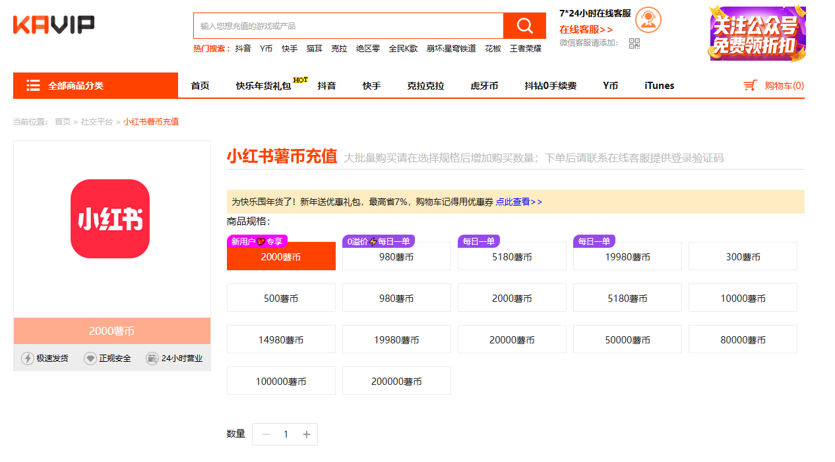835x462 pixels.
Task: Click the orange search magnifier button
Action: click(x=524, y=26)
